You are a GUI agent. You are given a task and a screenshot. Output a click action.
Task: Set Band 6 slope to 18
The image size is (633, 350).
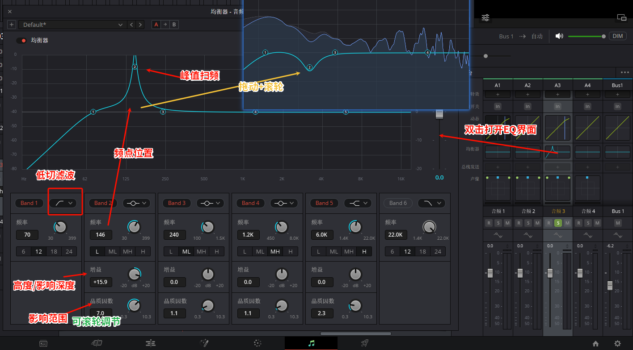click(422, 251)
